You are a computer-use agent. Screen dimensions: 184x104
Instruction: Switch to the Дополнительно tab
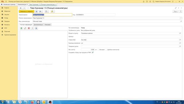click(x=38, y=25)
